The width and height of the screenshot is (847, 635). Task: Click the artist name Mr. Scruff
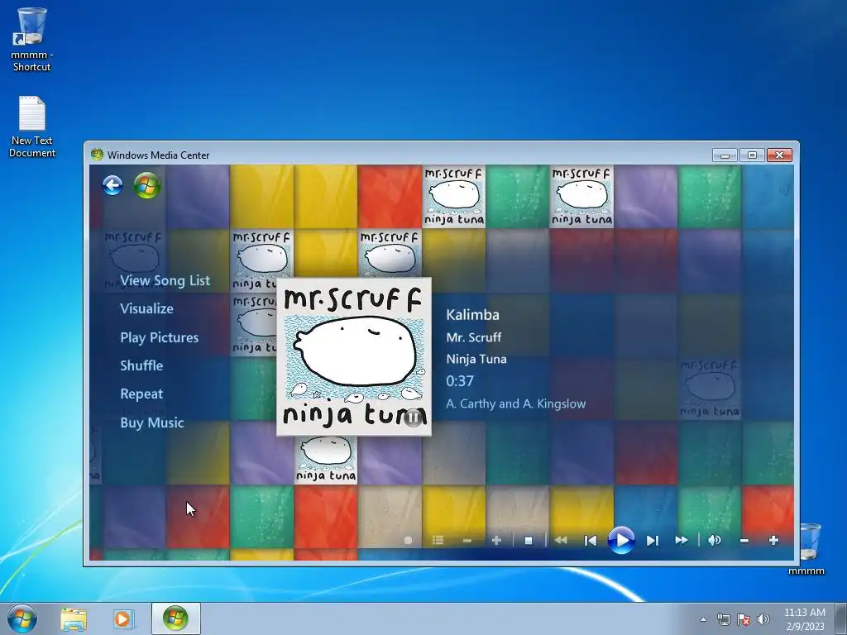(x=473, y=337)
